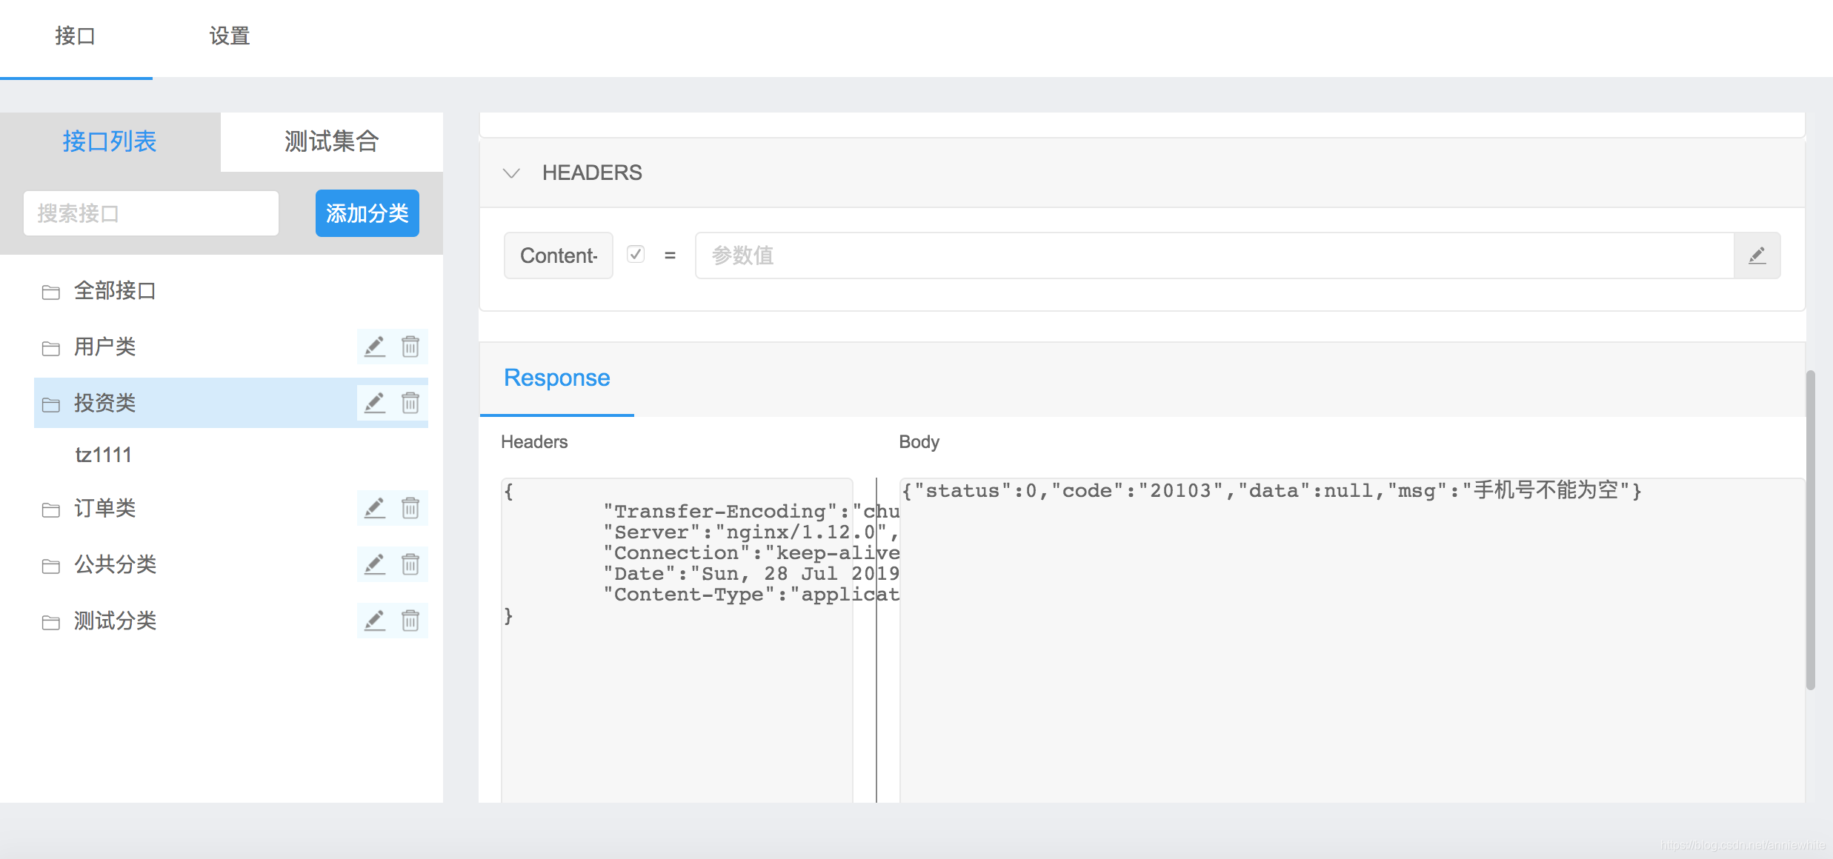
Task: Click the 添加分类 button
Action: [x=367, y=213]
